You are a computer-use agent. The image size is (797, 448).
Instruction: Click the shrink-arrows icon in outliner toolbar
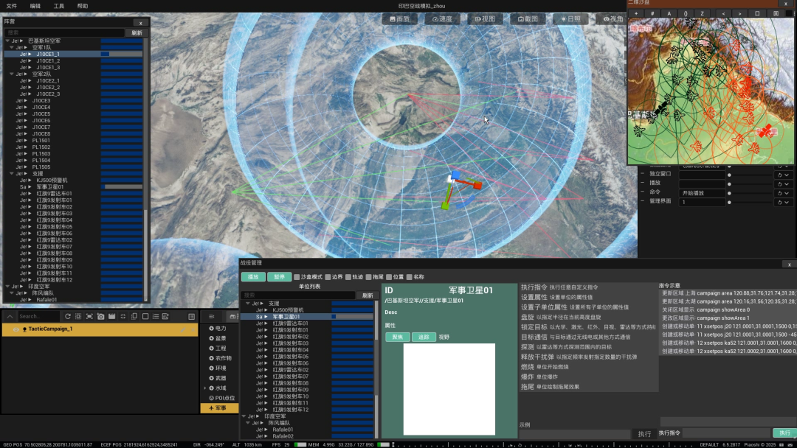[x=123, y=316]
